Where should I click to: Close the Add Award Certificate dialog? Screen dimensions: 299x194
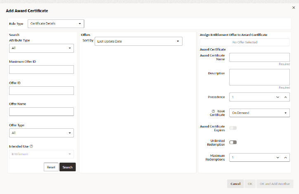point(294,7)
